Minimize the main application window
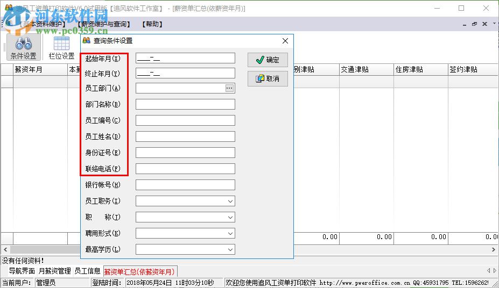The width and height of the screenshot is (499, 288). tap(437, 8)
